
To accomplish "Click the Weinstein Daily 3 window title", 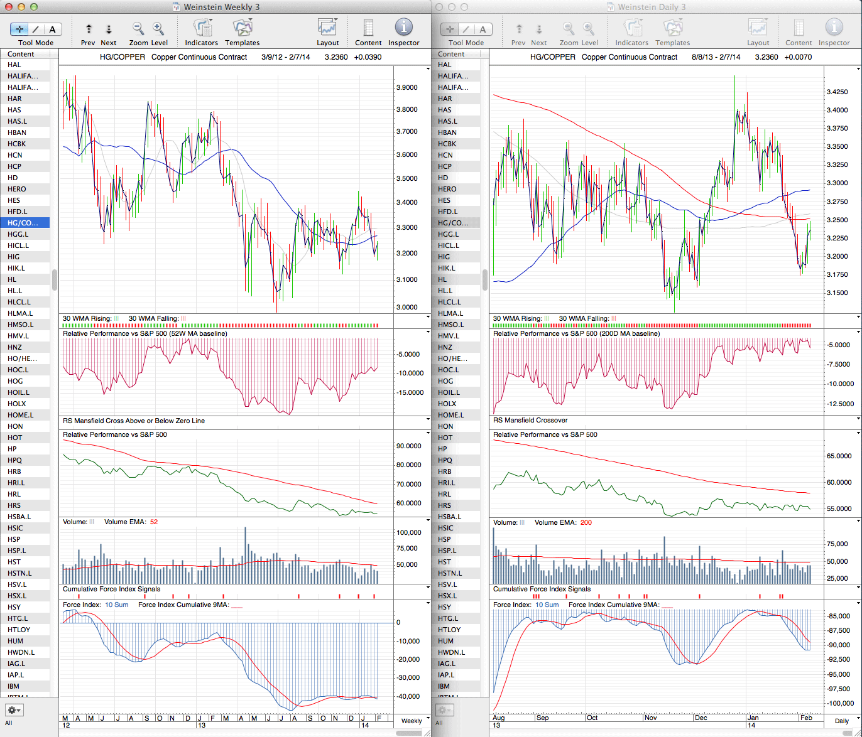I will click(x=652, y=7).
